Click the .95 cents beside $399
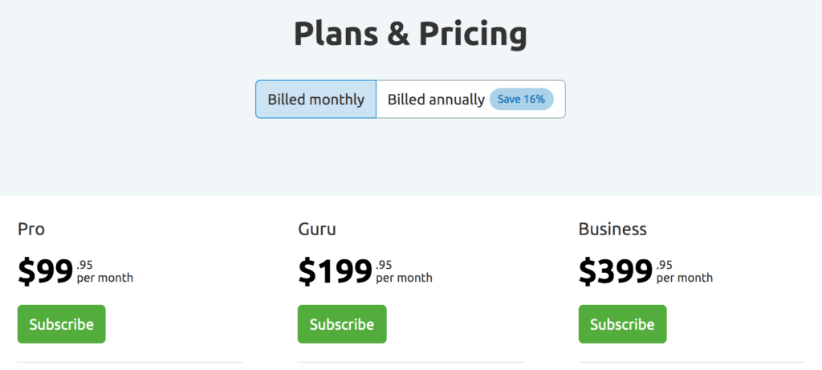Viewport: 822px width, 370px height. click(x=664, y=265)
